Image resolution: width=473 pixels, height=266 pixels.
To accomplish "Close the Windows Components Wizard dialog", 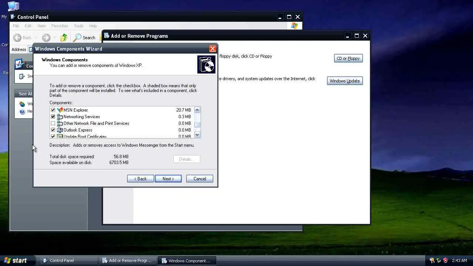I will (212, 49).
